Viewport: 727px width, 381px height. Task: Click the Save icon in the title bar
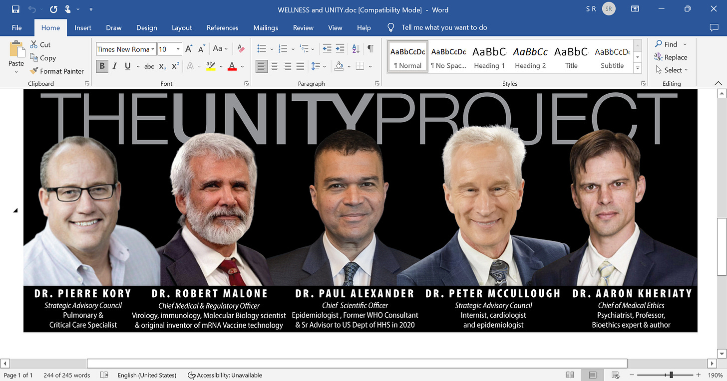(x=15, y=9)
